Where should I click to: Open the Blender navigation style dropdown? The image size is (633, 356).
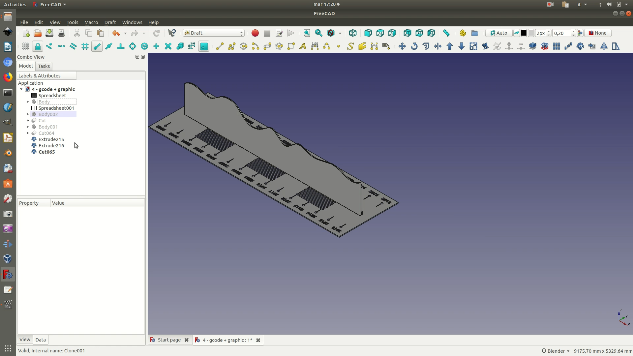pyautogui.click(x=556, y=351)
